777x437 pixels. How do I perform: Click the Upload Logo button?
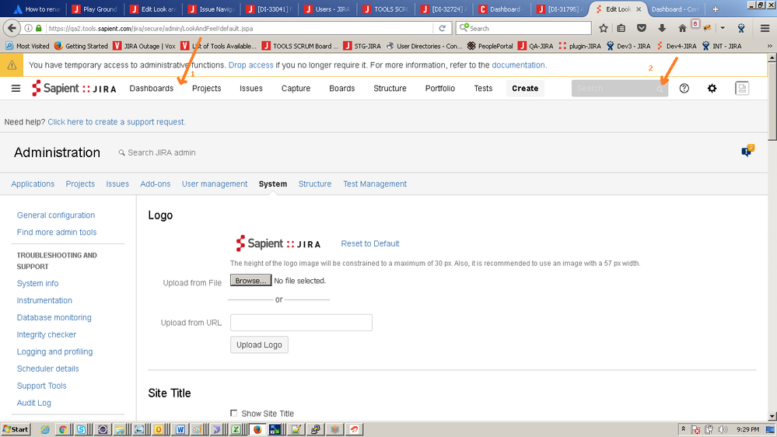[259, 344]
